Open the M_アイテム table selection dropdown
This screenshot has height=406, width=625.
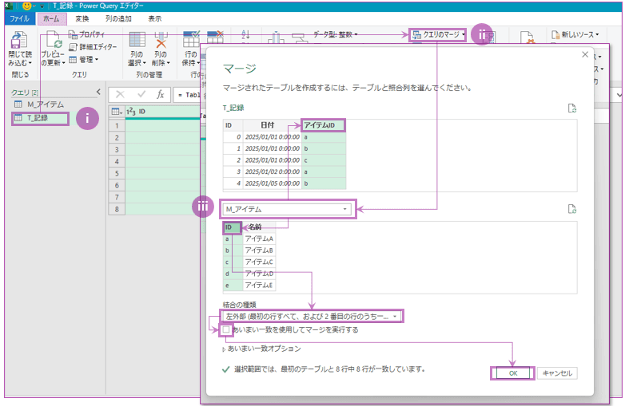pos(287,209)
